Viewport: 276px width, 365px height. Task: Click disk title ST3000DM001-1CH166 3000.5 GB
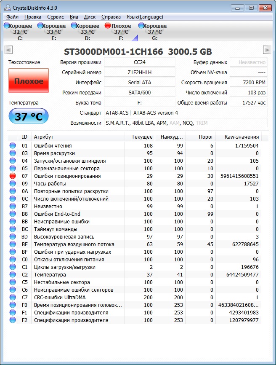point(138,51)
